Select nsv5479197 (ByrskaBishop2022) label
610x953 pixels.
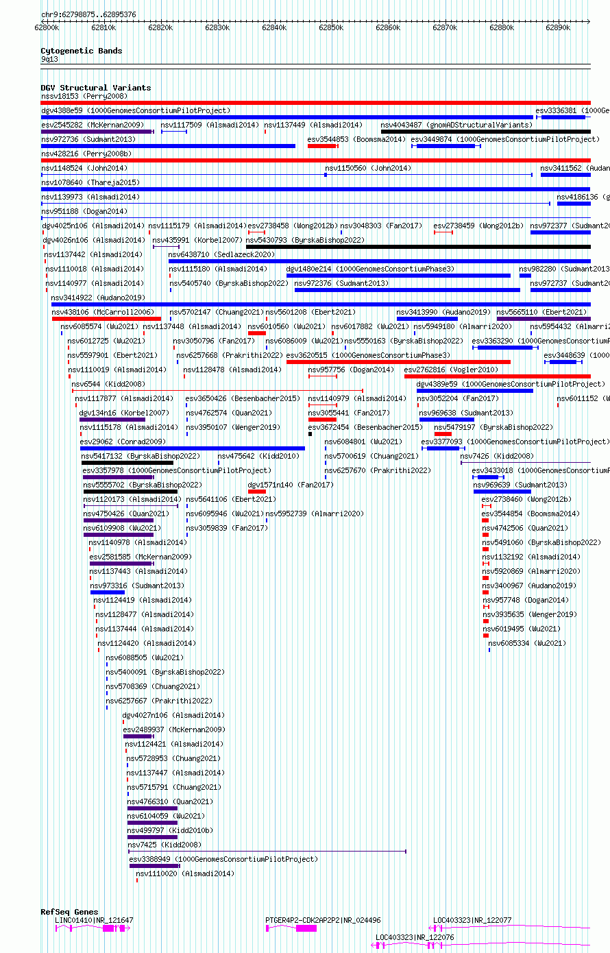coord(493,427)
